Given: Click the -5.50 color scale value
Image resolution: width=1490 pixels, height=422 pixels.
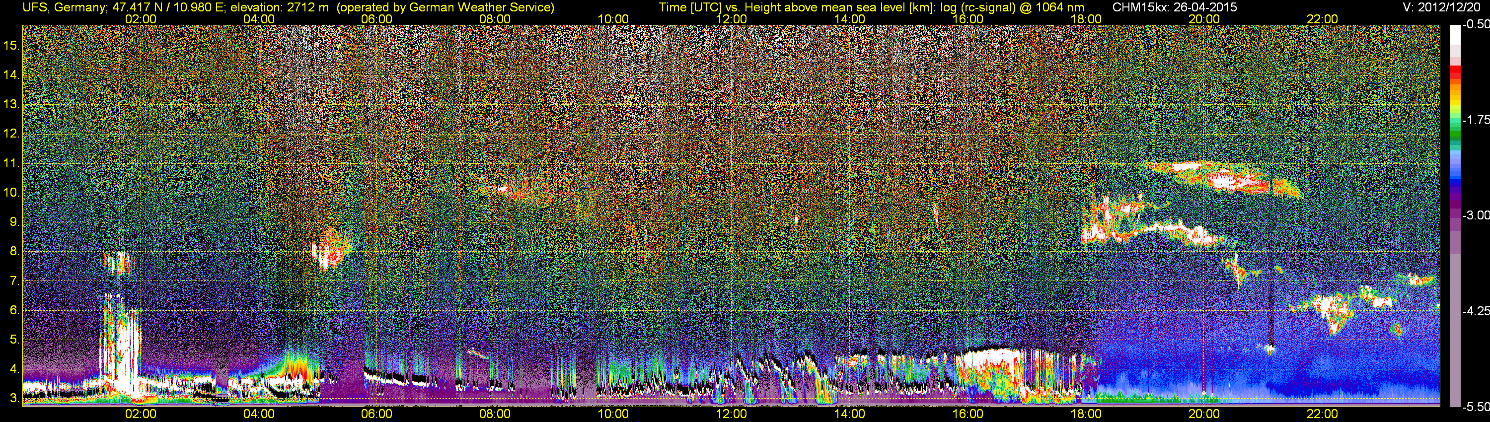Looking at the screenshot, I should coord(1476,407).
